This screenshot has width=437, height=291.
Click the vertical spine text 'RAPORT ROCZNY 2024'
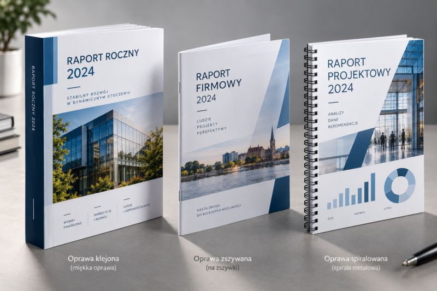click(33, 98)
